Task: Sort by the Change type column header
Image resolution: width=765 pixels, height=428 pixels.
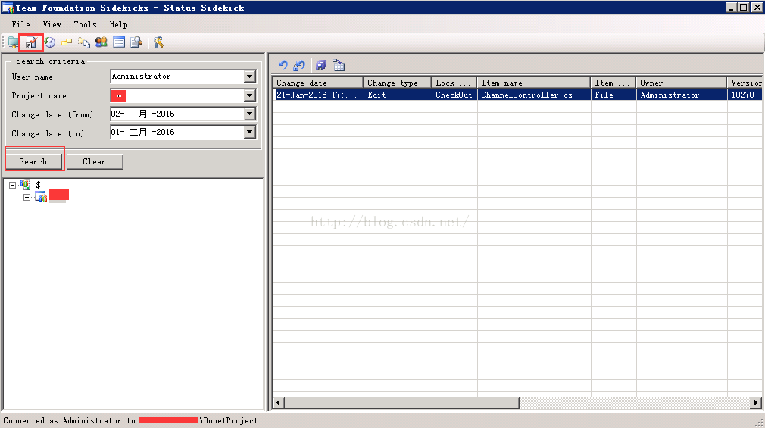Action: pos(397,83)
